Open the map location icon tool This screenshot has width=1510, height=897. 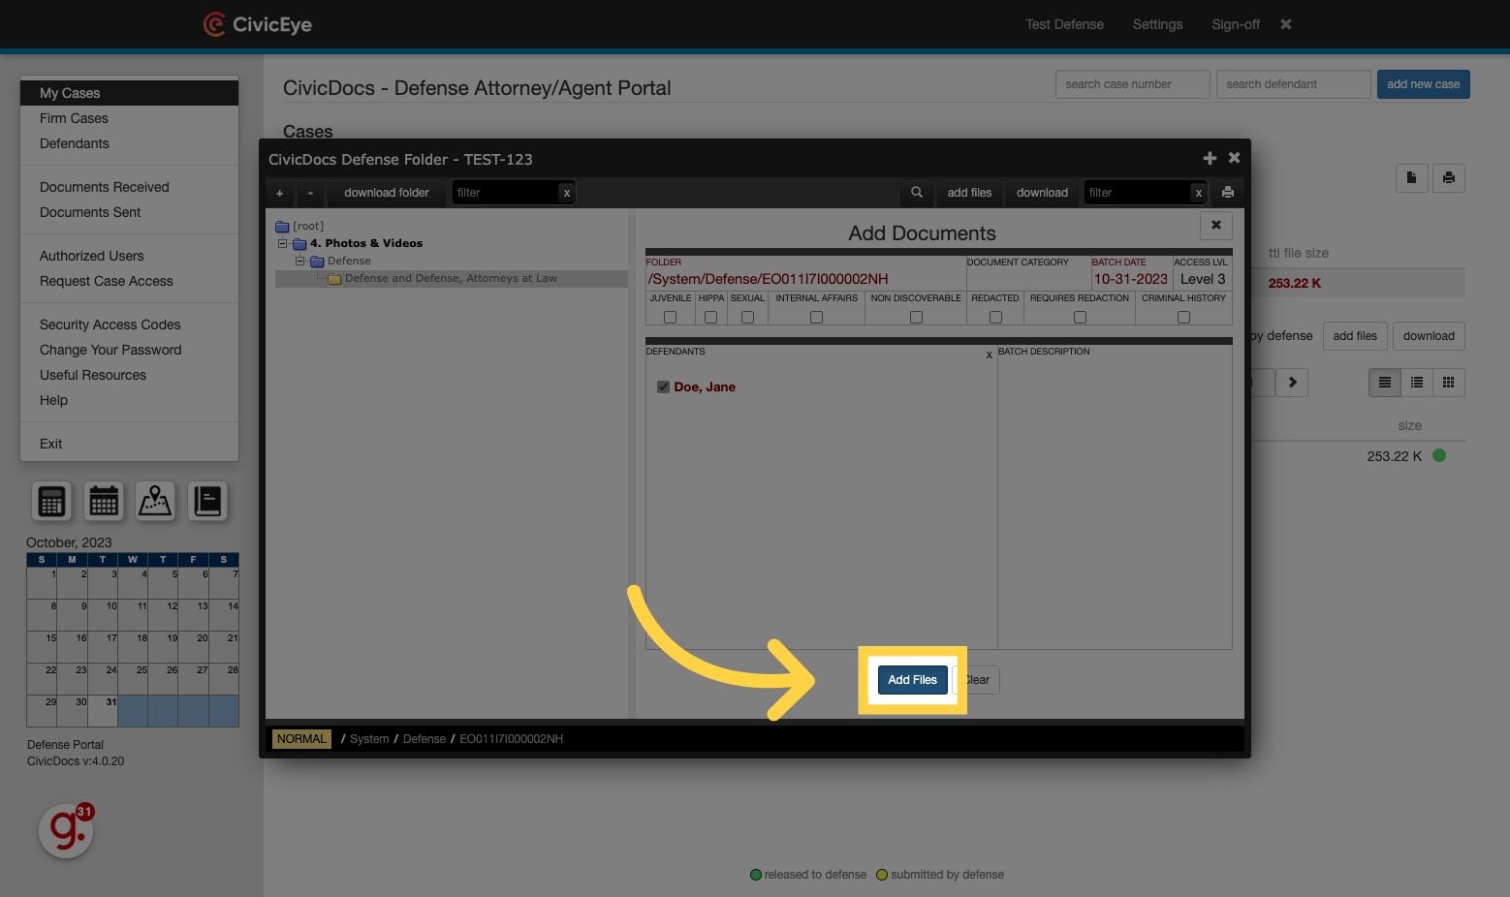155,501
